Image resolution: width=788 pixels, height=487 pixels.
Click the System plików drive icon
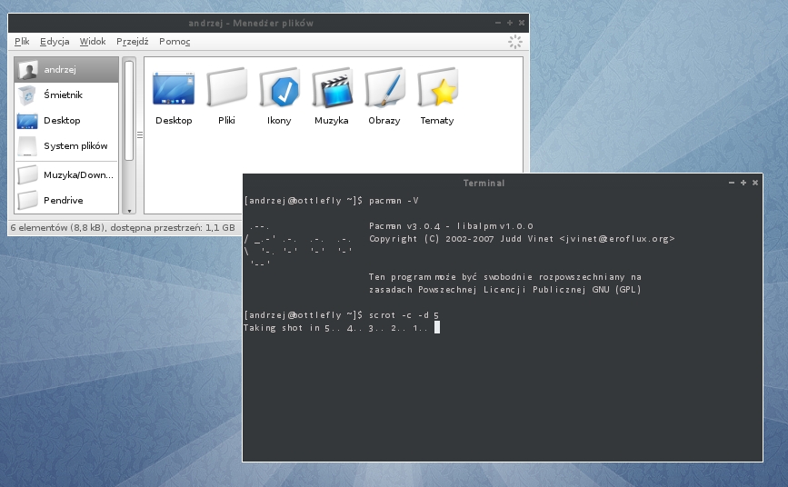pos(27,146)
